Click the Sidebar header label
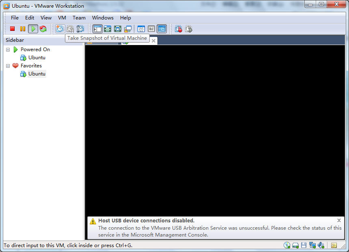The height and width of the screenshot is (252, 349). point(15,40)
